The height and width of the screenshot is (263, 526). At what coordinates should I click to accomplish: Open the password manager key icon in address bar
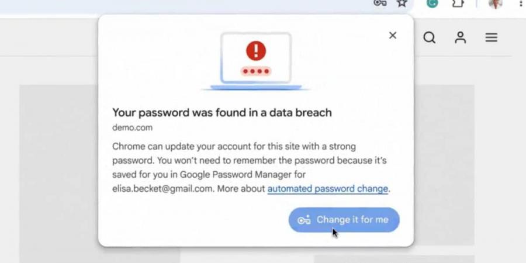(380, 3)
